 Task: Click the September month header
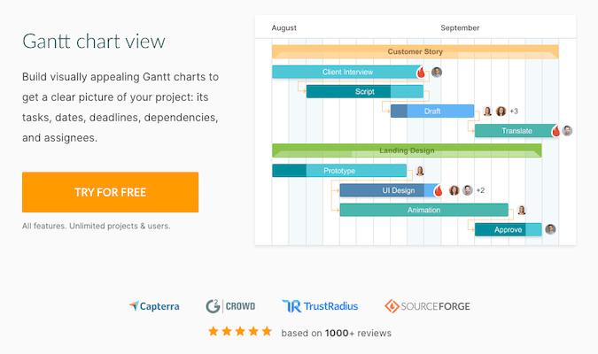coord(460,27)
